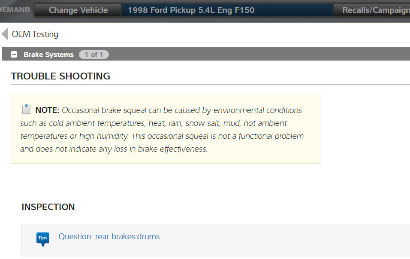This screenshot has height=259, width=410.
Task: Click the bold NOTE: label
Action: 47,110
